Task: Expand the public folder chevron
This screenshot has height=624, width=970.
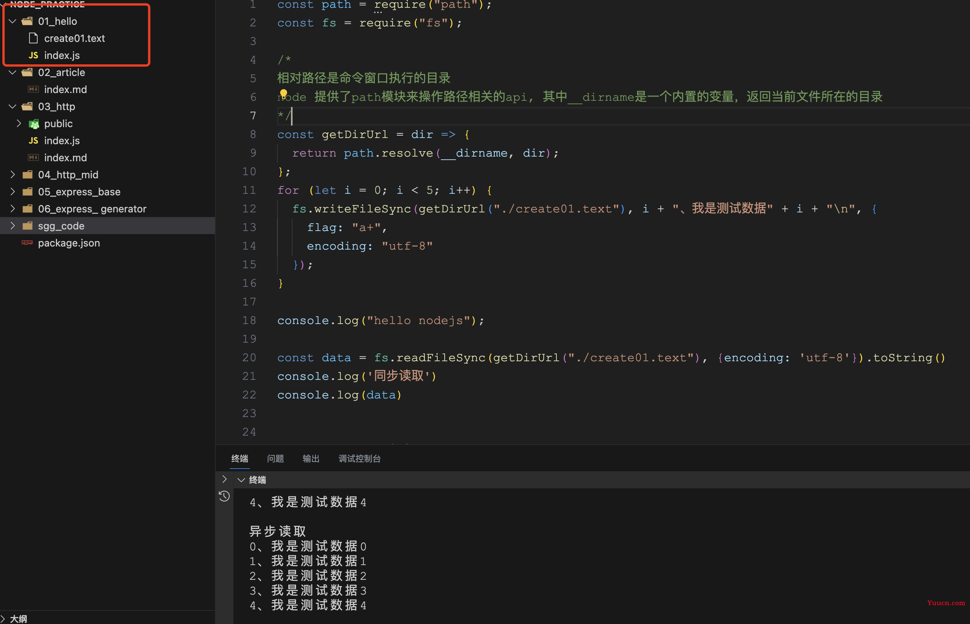Action: (x=19, y=124)
